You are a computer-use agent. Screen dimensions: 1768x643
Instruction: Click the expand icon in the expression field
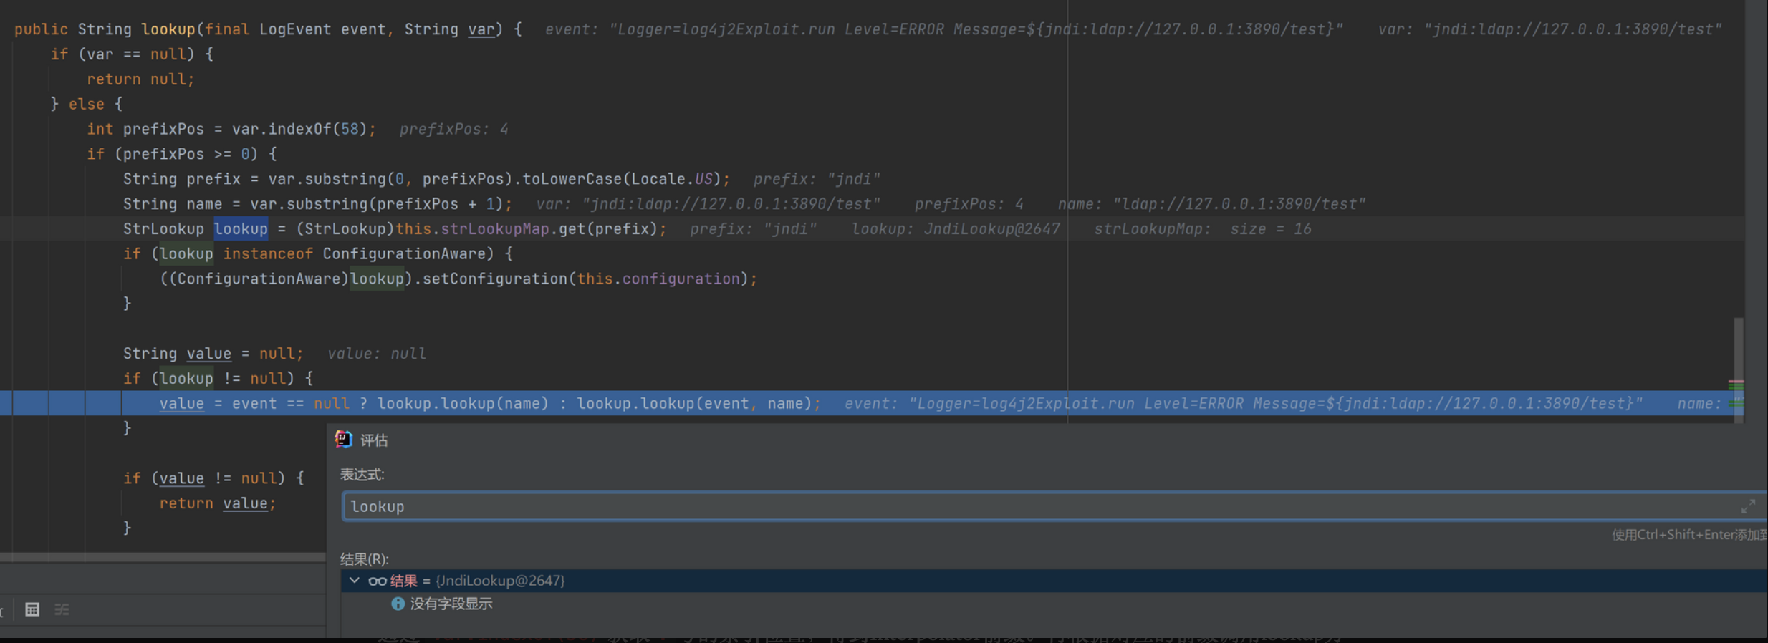pos(1747,506)
